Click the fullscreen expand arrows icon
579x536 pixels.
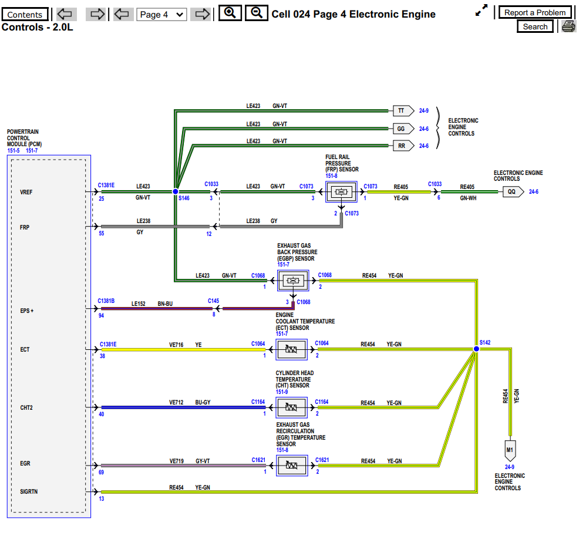482,10
